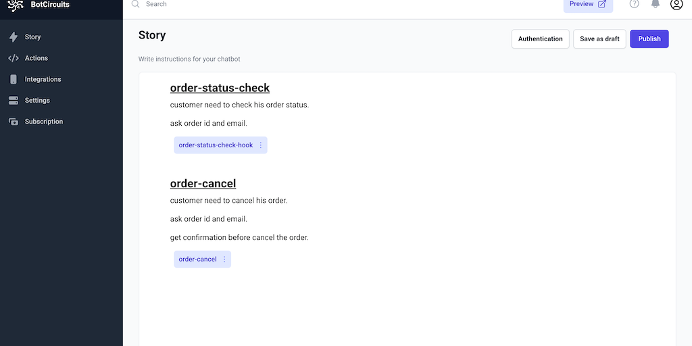
Task: Open the notifications bell
Action: click(x=655, y=4)
